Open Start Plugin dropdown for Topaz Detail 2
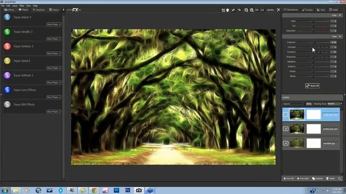 coord(54,68)
